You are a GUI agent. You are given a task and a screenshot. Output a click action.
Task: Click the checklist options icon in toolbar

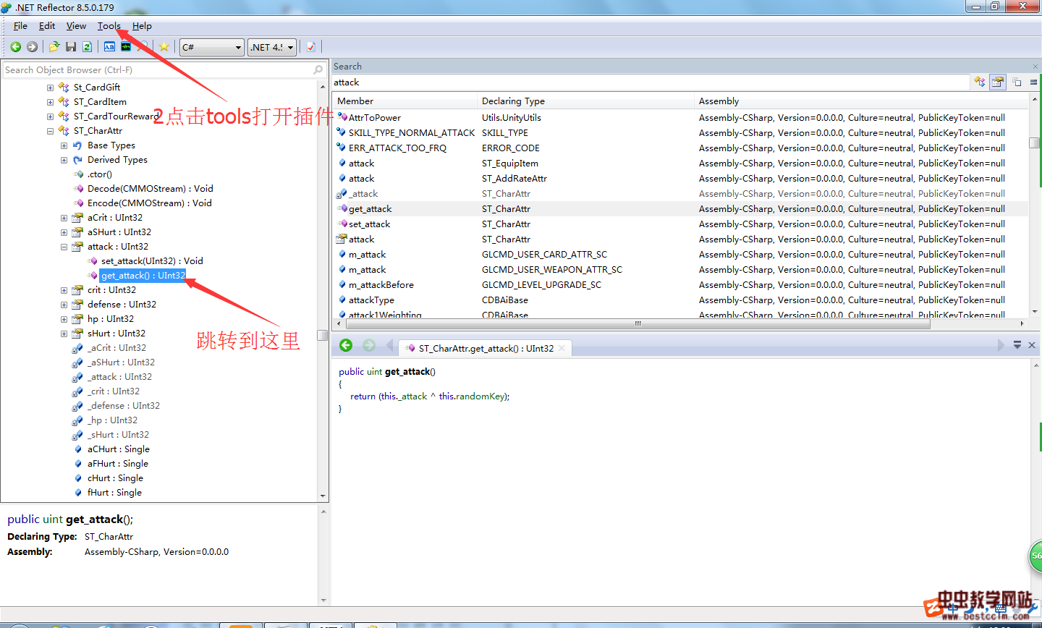(311, 47)
